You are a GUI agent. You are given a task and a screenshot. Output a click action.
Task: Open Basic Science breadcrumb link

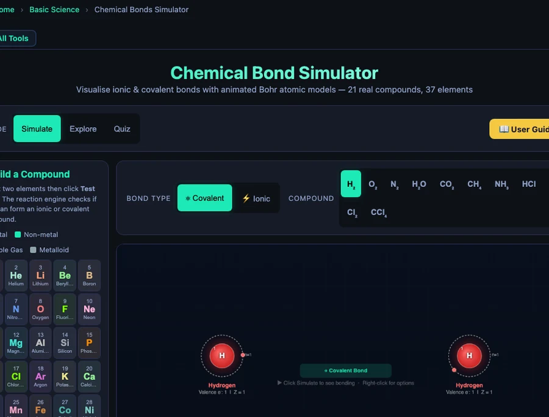(x=54, y=10)
